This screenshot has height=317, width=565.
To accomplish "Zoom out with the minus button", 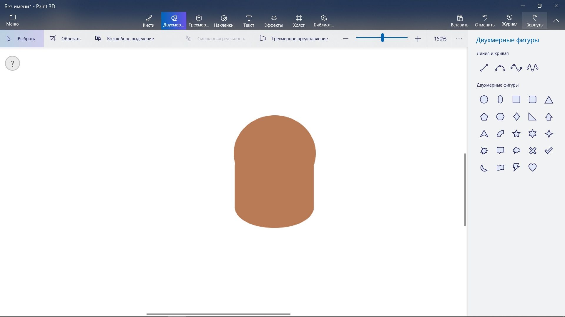I will coord(345,38).
